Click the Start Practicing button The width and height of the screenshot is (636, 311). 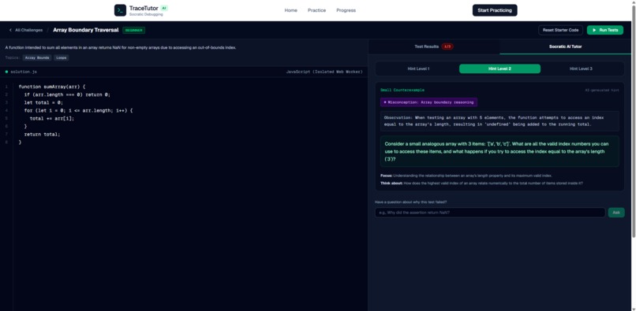495,10
